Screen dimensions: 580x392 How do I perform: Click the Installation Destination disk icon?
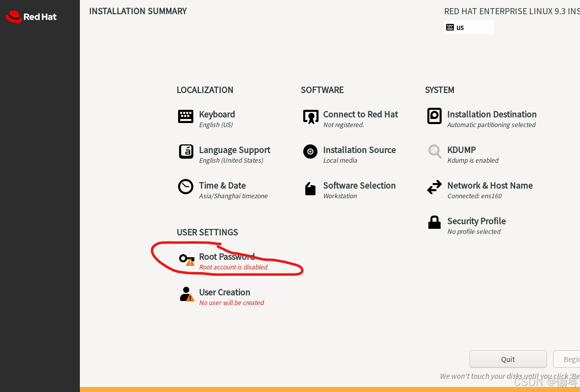(434, 116)
